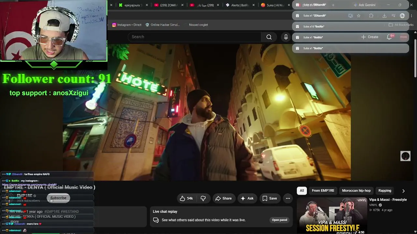The height and width of the screenshot is (234, 417).
Task: Click the YouTube account avatar
Action: tap(404, 37)
